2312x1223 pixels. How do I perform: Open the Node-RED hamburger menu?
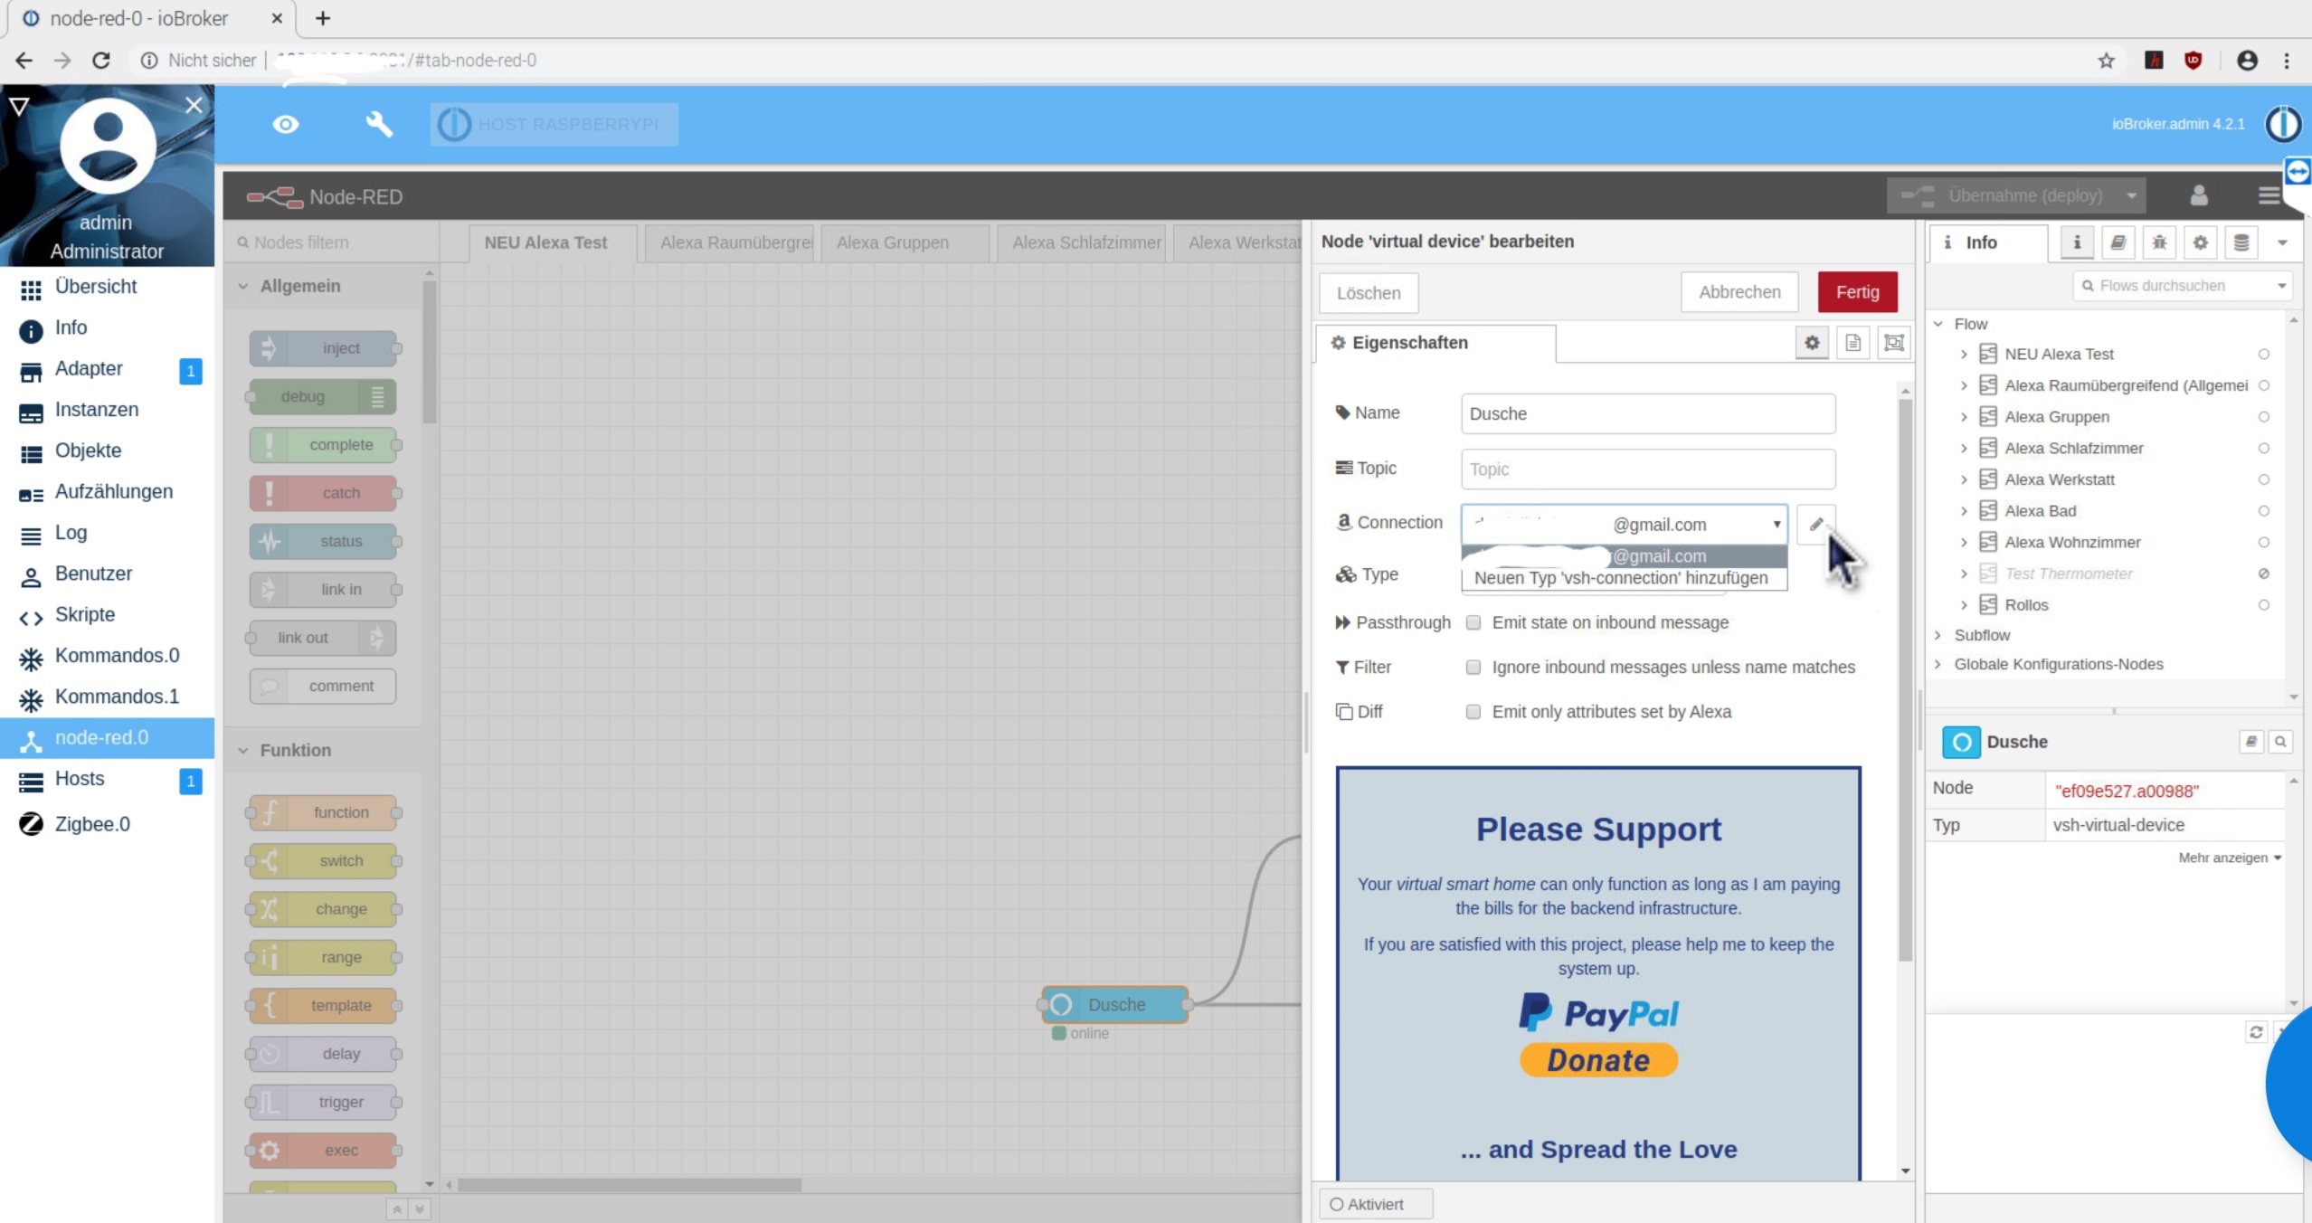tap(2268, 195)
